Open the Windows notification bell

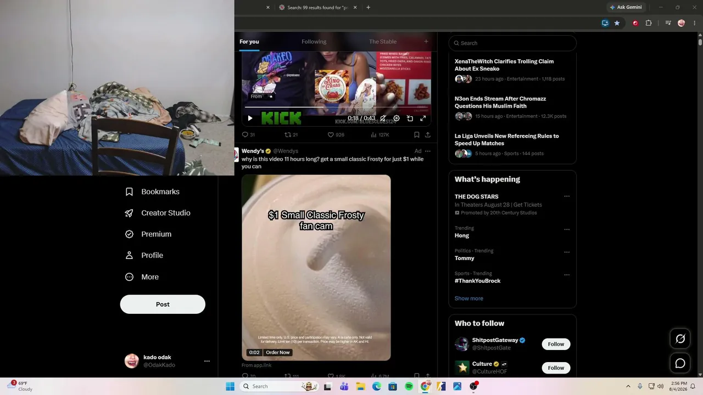693,386
